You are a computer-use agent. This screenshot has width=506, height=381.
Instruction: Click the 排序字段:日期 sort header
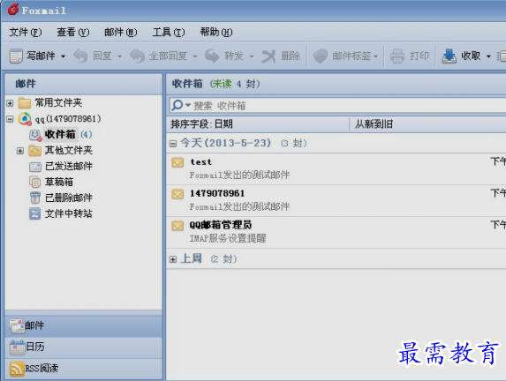click(258, 124)
